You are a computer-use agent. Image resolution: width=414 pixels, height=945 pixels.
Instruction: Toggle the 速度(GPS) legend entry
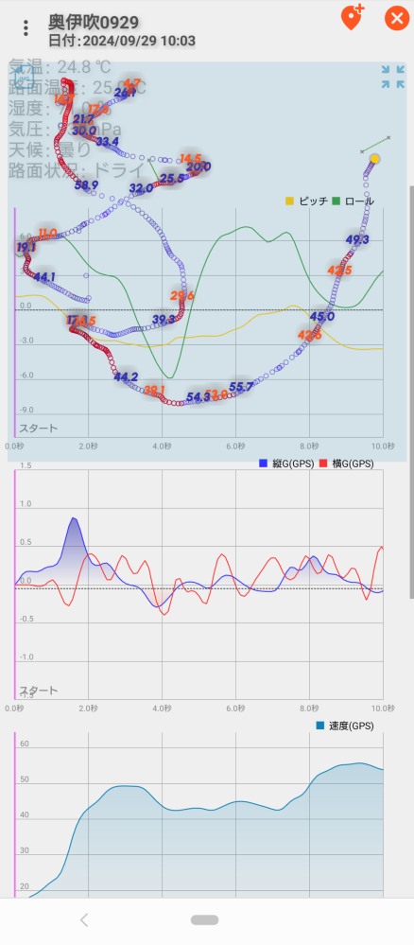tap(345, 726)
